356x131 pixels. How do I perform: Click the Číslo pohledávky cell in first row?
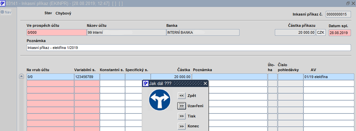[290, 77]
